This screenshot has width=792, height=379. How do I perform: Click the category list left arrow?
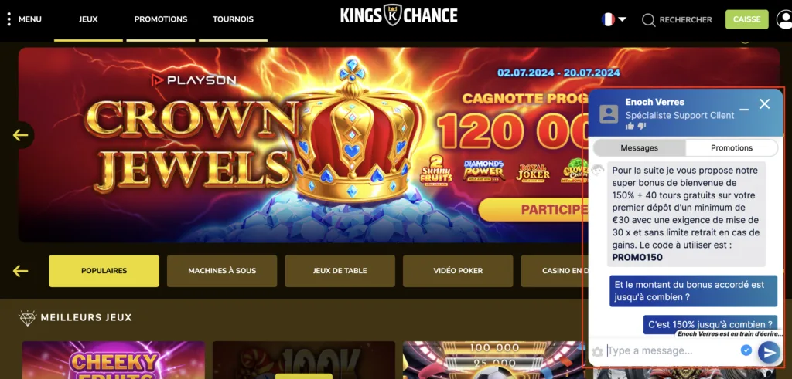[21, 271]
